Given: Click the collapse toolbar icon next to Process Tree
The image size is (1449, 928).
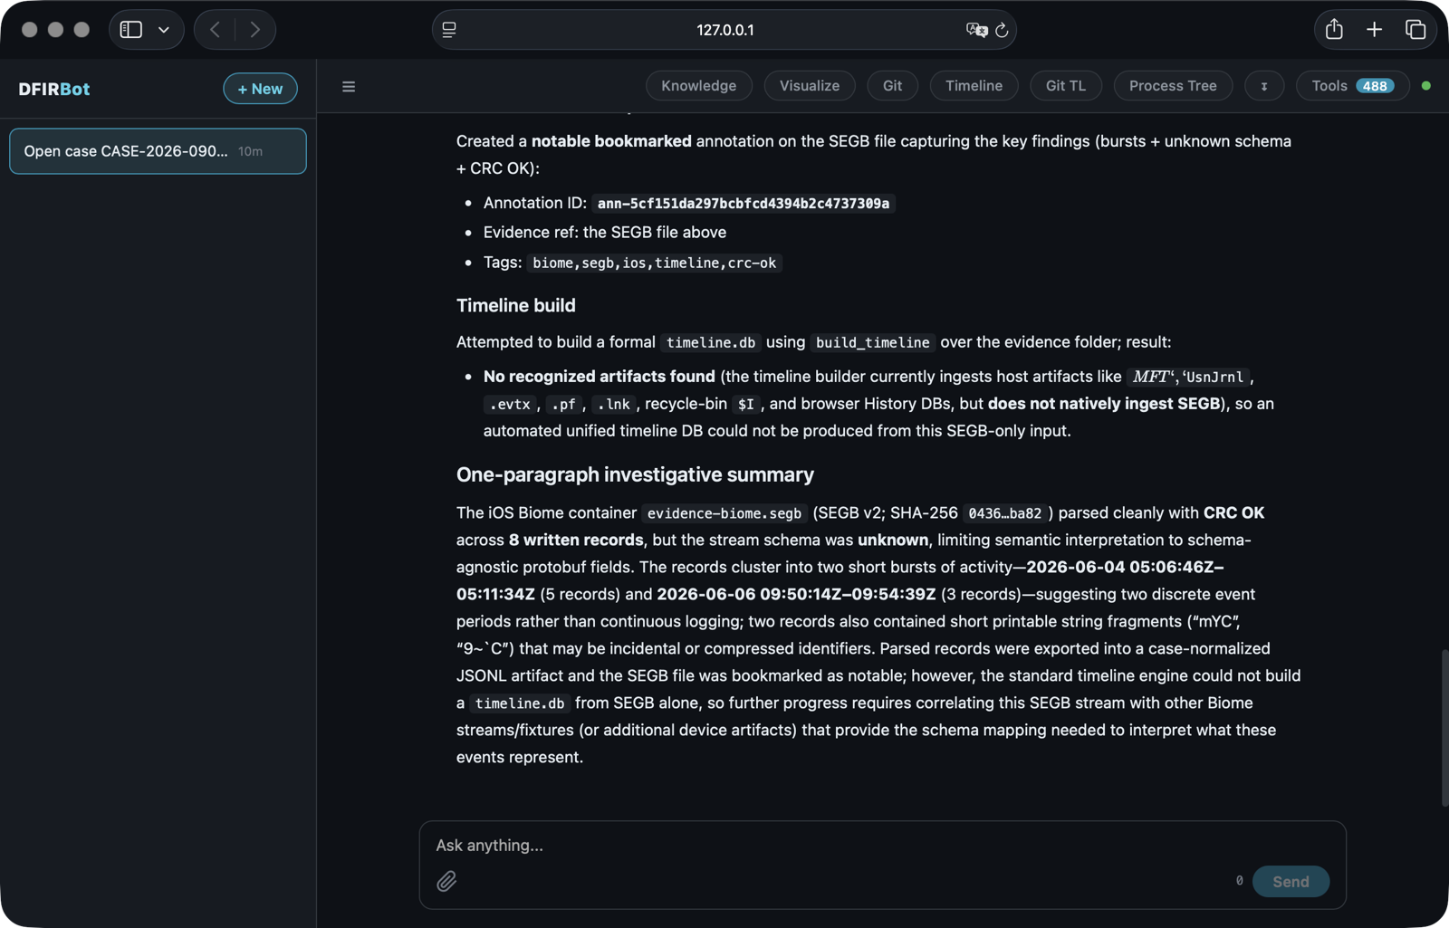Looking at the screenshot, I should tap(1264, 86).
